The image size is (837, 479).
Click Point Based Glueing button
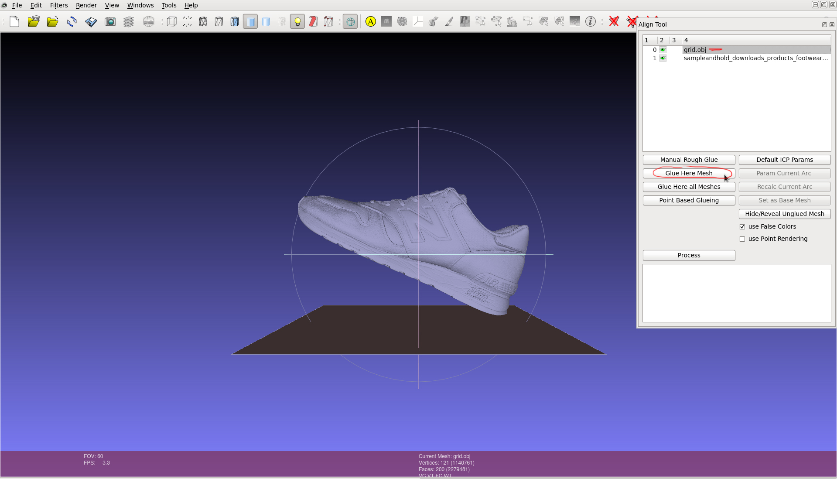tap(689, 200)
